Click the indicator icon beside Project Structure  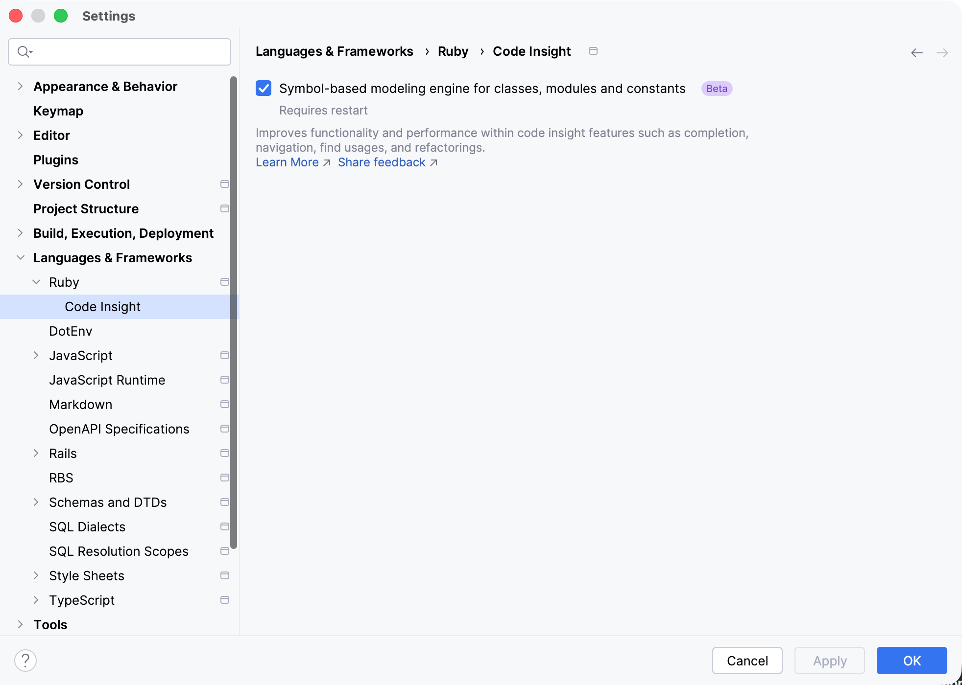click(x=225, y=208)
